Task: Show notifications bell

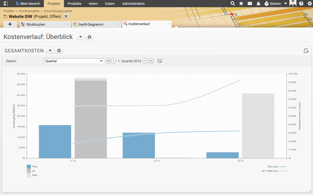Action: [258, 3]
